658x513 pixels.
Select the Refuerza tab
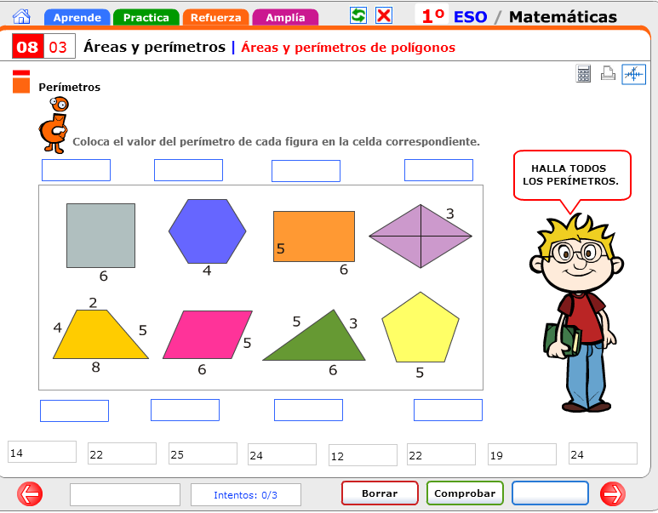[x=215, y=18]
